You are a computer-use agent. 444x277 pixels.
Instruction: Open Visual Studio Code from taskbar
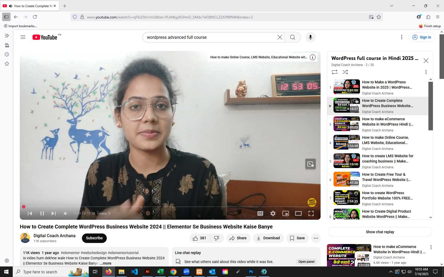coord(135,272)
